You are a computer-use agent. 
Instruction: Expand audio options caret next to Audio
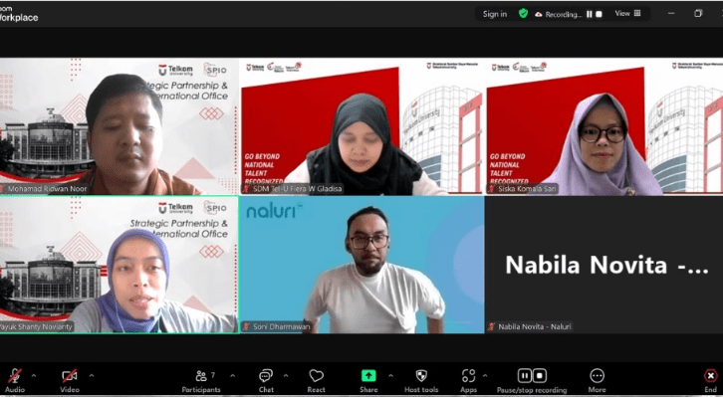coord(34,376)
